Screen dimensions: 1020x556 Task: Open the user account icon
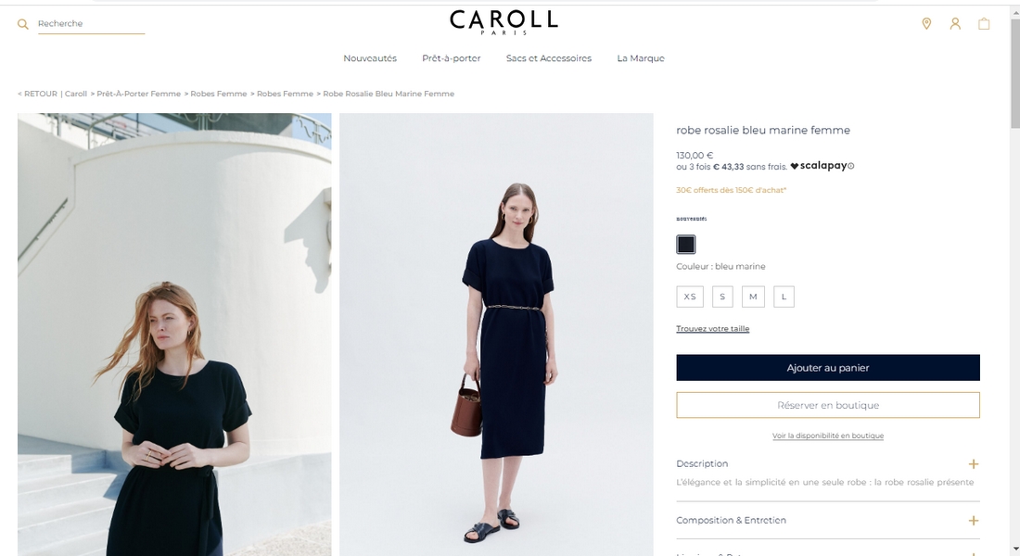(955, 23)
